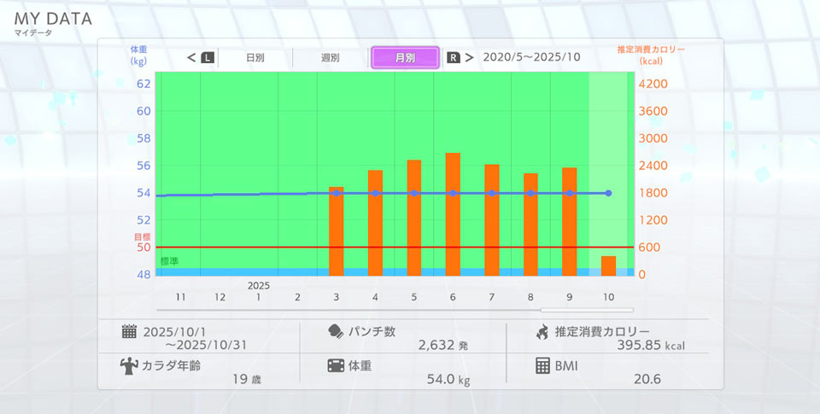
Task: Go to next period with right arrow
Action: pos(469,58)
